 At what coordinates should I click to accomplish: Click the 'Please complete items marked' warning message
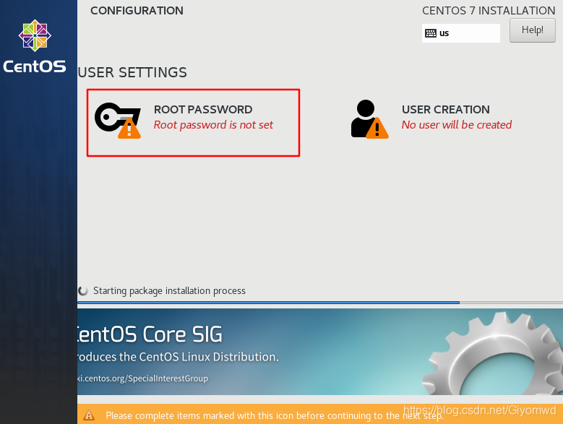coord(275,416)
